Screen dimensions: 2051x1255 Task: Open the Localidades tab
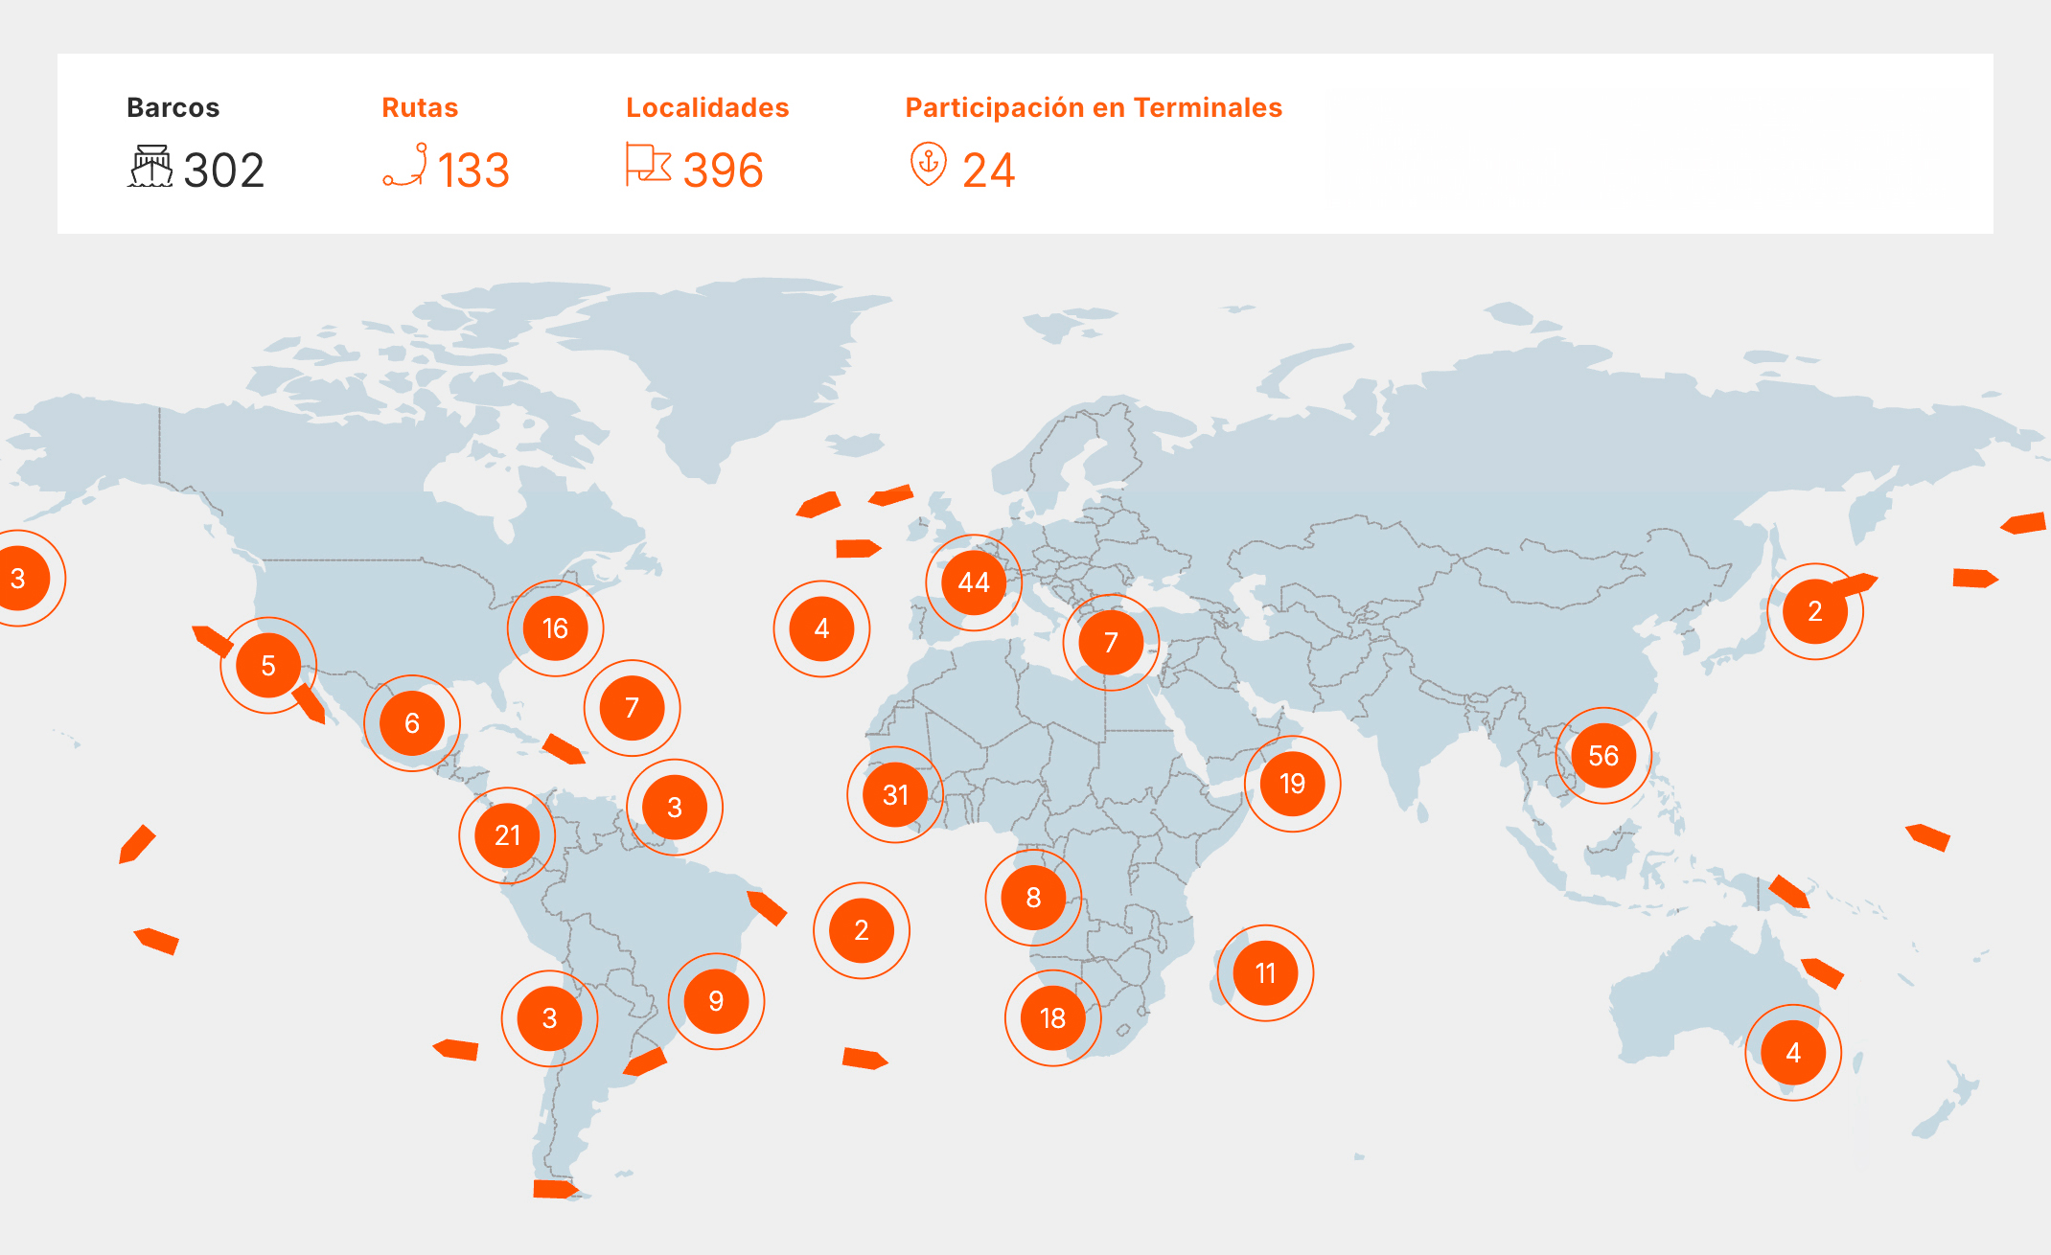tap(707, 107)
